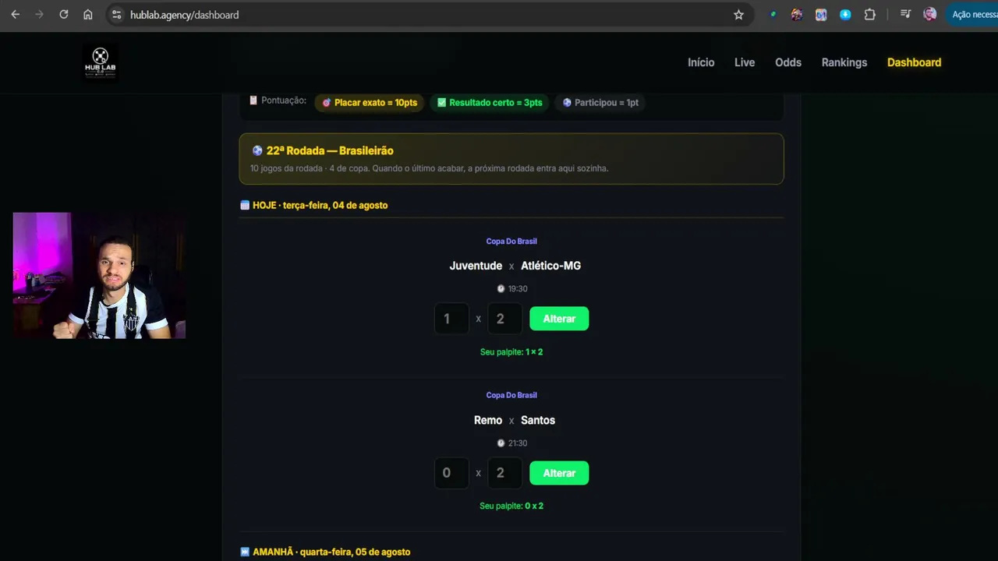The width and height of the screenshot is (998, 561).
Task: Navigate to the Rankings page
Action: 844,62
